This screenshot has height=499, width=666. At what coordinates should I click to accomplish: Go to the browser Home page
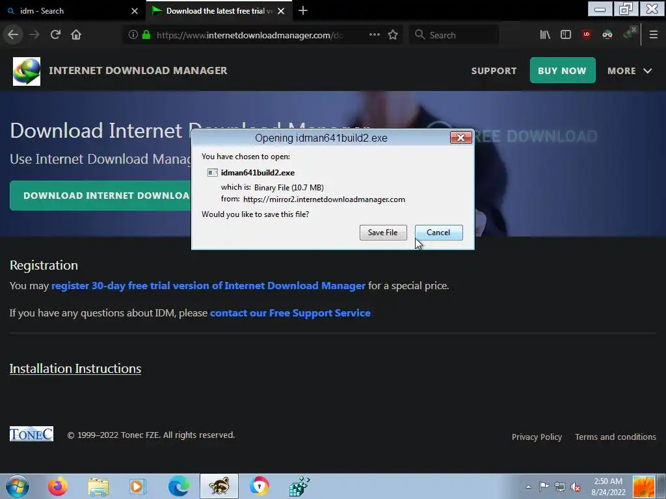[x=76, y=35]
